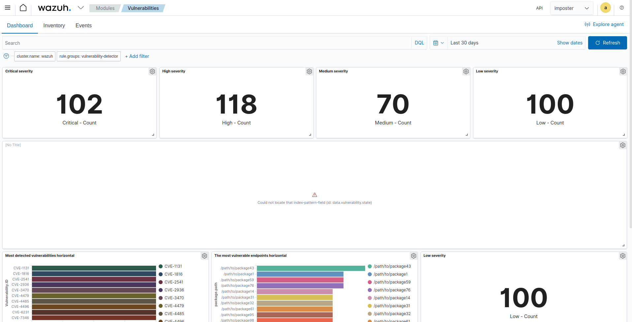Image resolution: width=632 pixels, height=322 pixels.
Task: Click Show dates to toggle date display
Action: click(570, 43)
